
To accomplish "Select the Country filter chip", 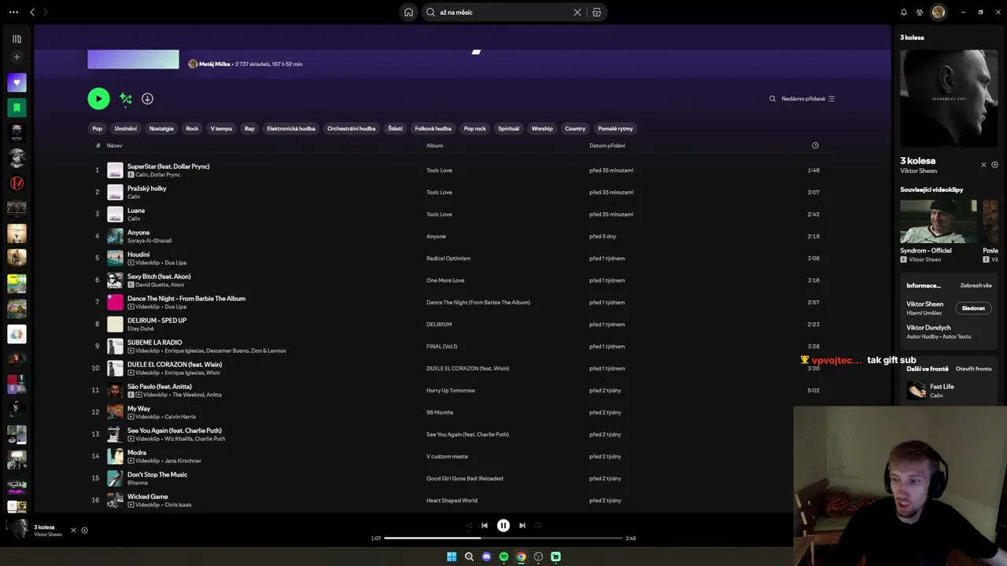I will [x=575, y=129].
